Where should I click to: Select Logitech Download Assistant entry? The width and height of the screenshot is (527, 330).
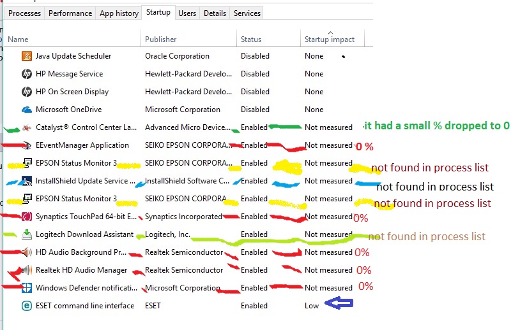pos(84,234)
